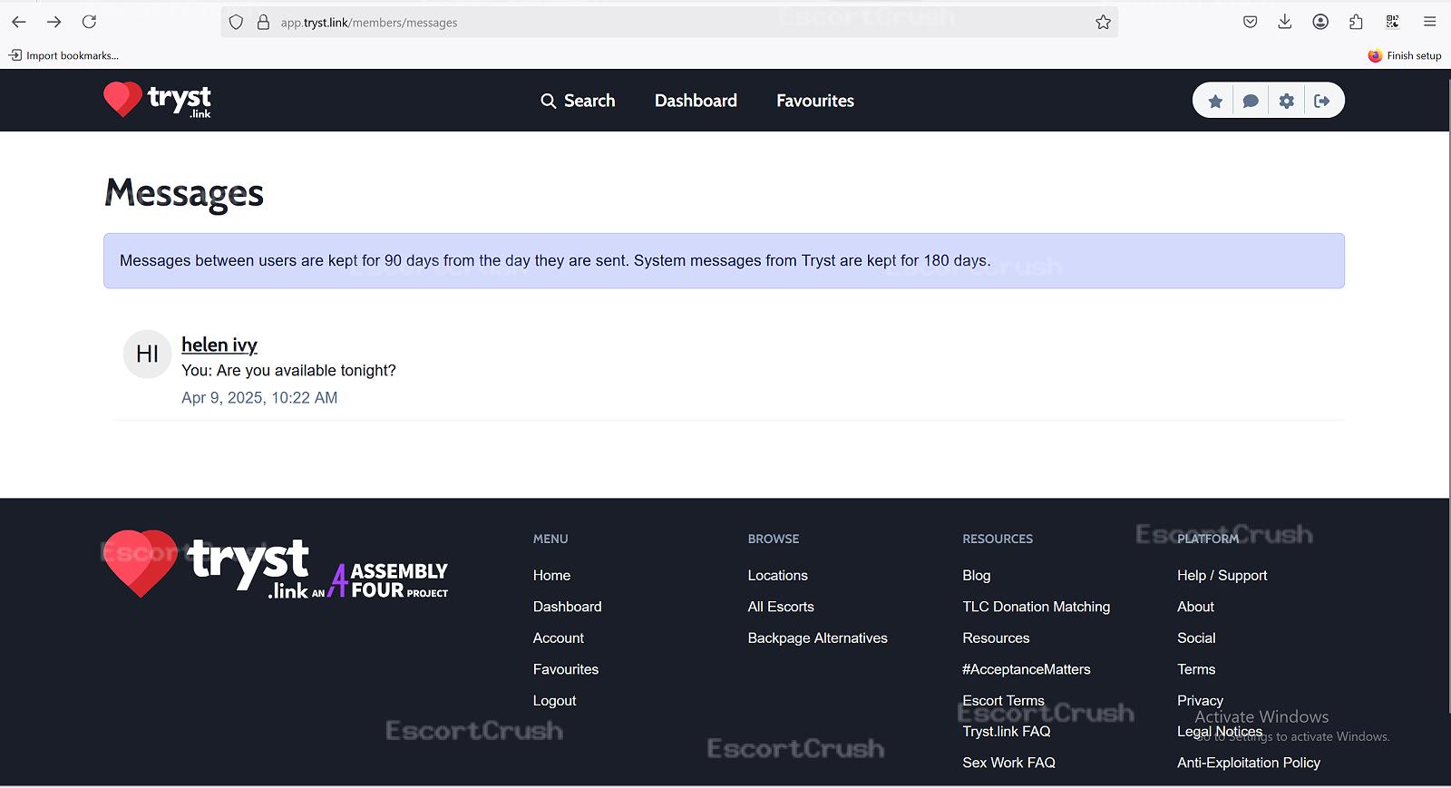This screenshot has height=788, width=1451.
Task: Click the message preview 'Are you available tonight?'
Action: pyautogui.click(x=288, y=371)
